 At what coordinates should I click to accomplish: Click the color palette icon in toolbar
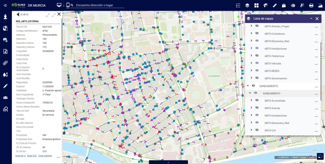pos(293,5)
